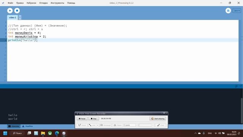The image size is (243, 137).
Task: Open the Правка menu
Action: point(20,3)
